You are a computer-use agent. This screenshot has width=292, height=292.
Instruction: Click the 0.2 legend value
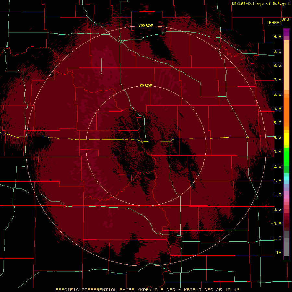pos(277,210)
